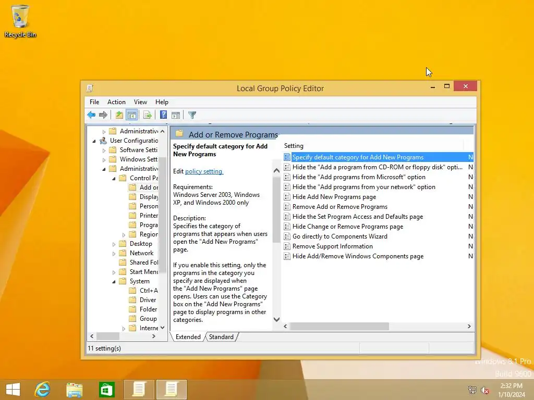Open the File menu
Screen dimensions: 534x400
(94, 102)
